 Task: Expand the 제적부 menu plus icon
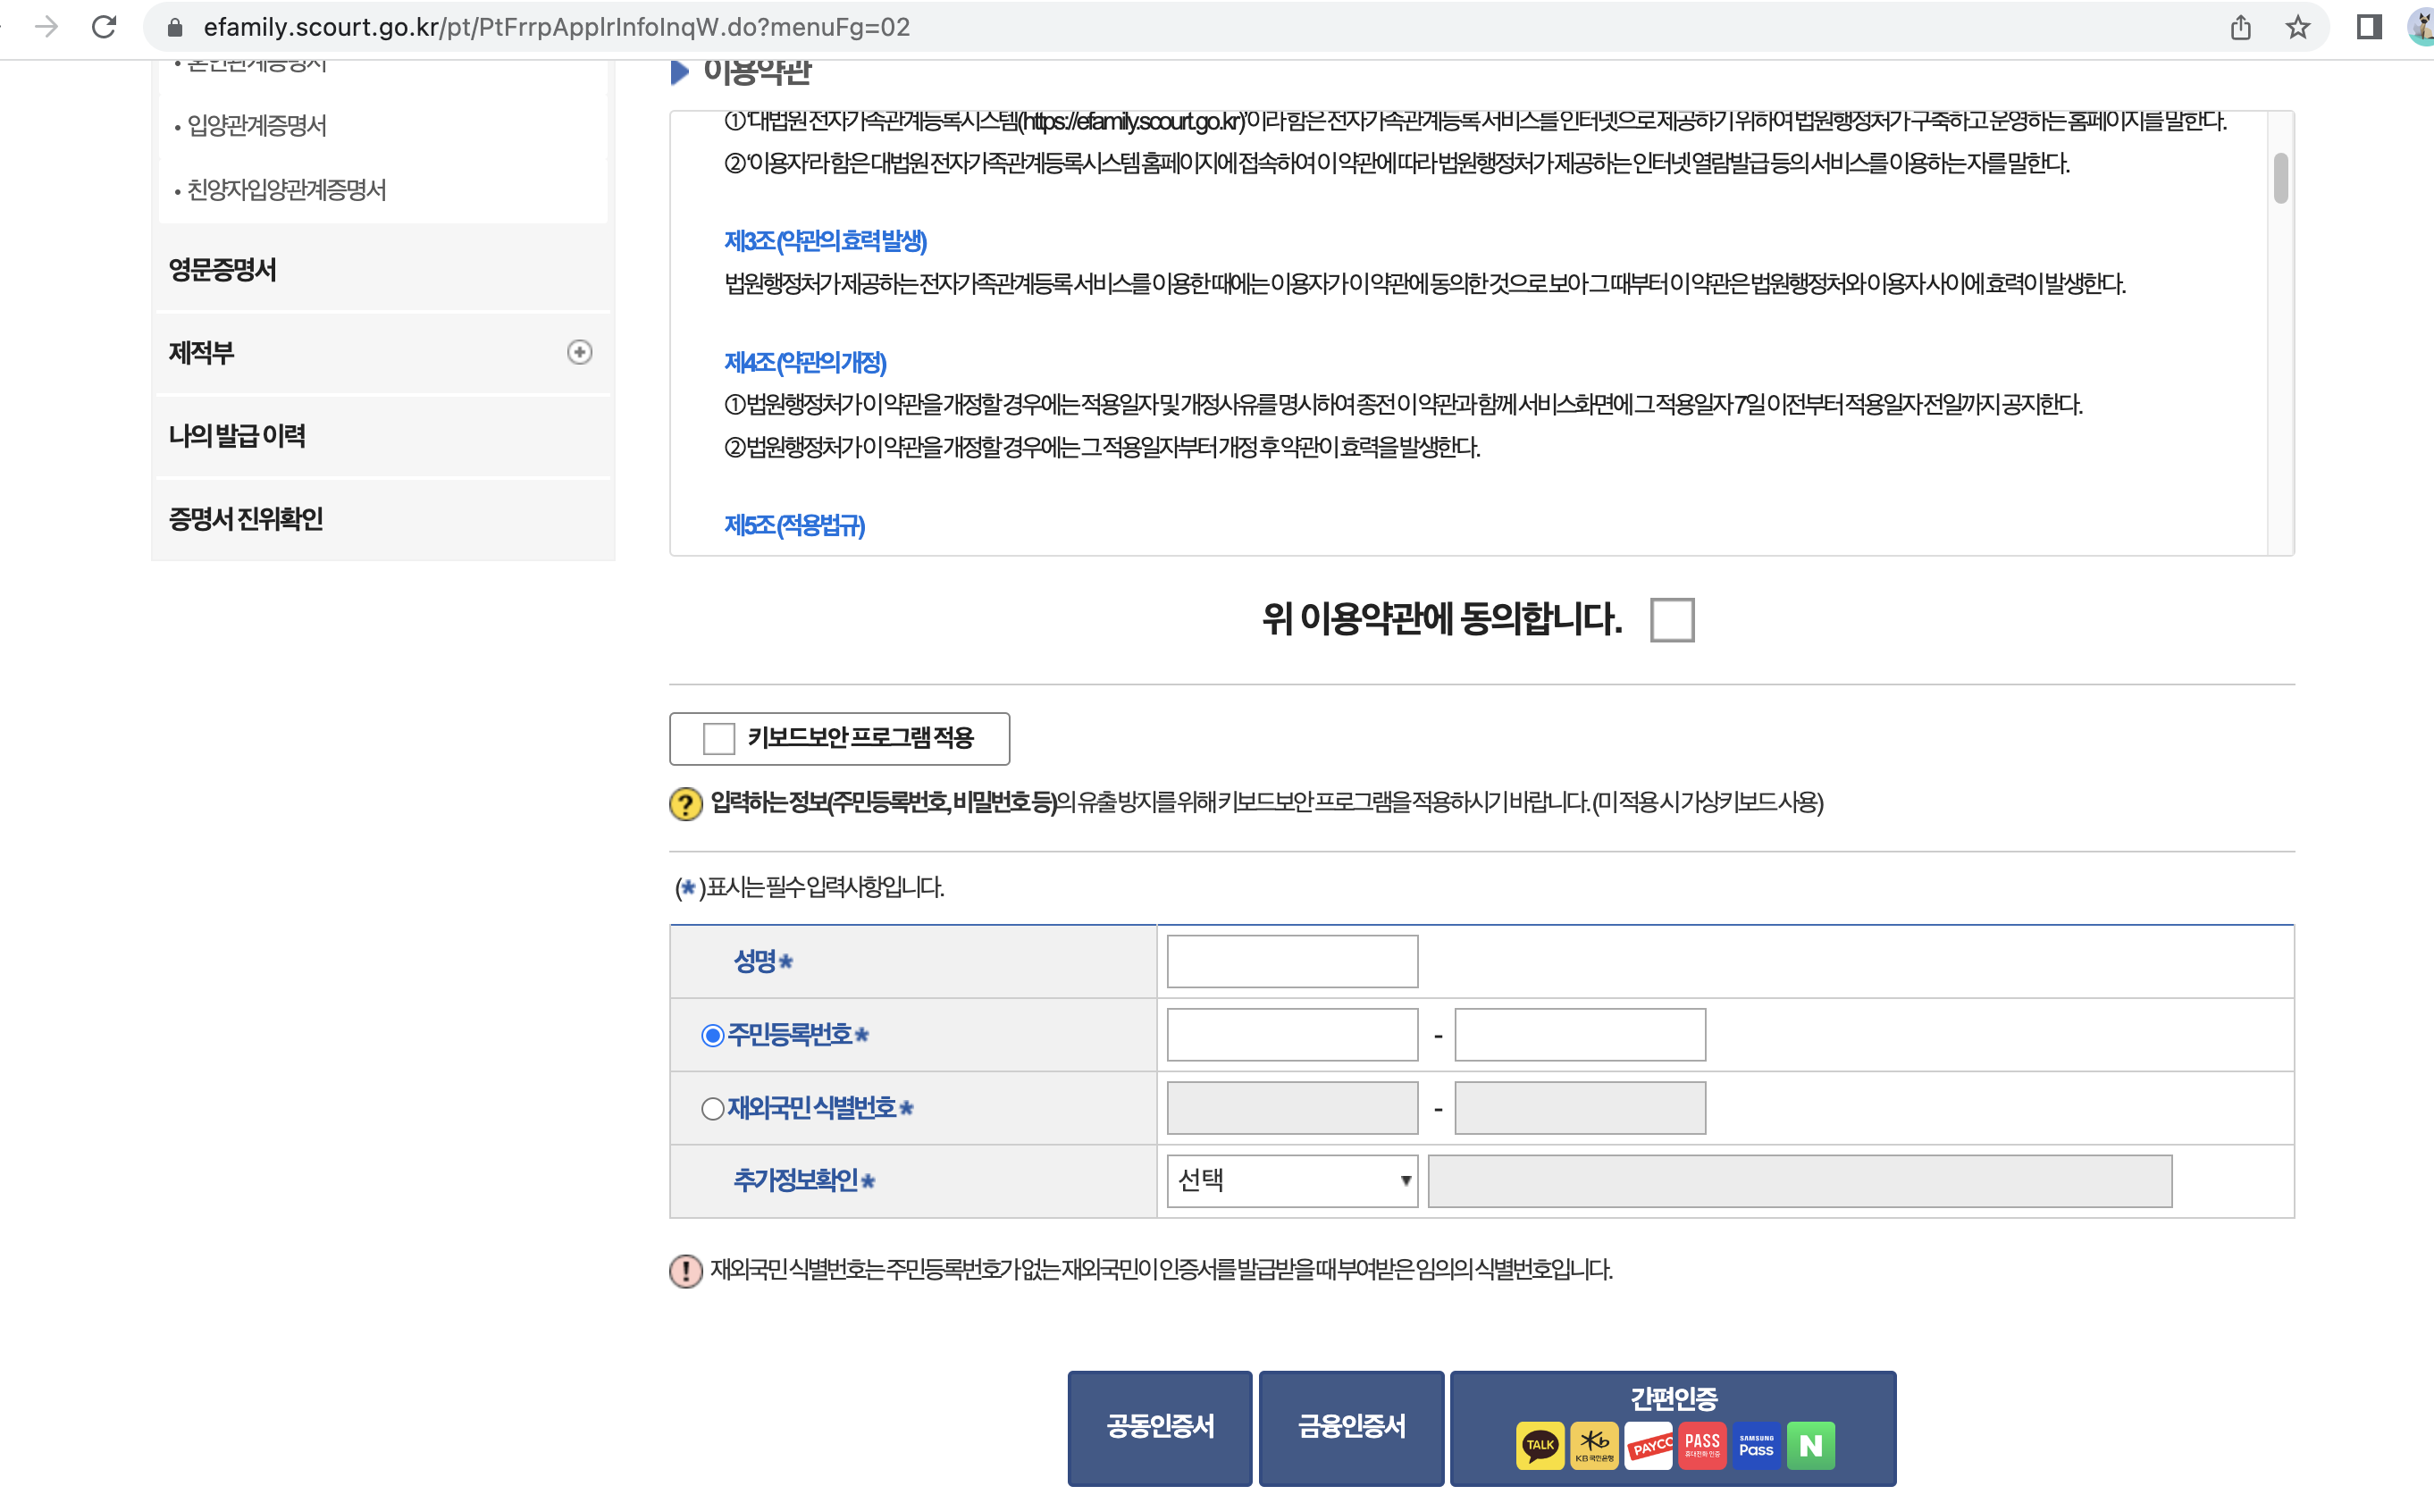[x=579, y=352]
